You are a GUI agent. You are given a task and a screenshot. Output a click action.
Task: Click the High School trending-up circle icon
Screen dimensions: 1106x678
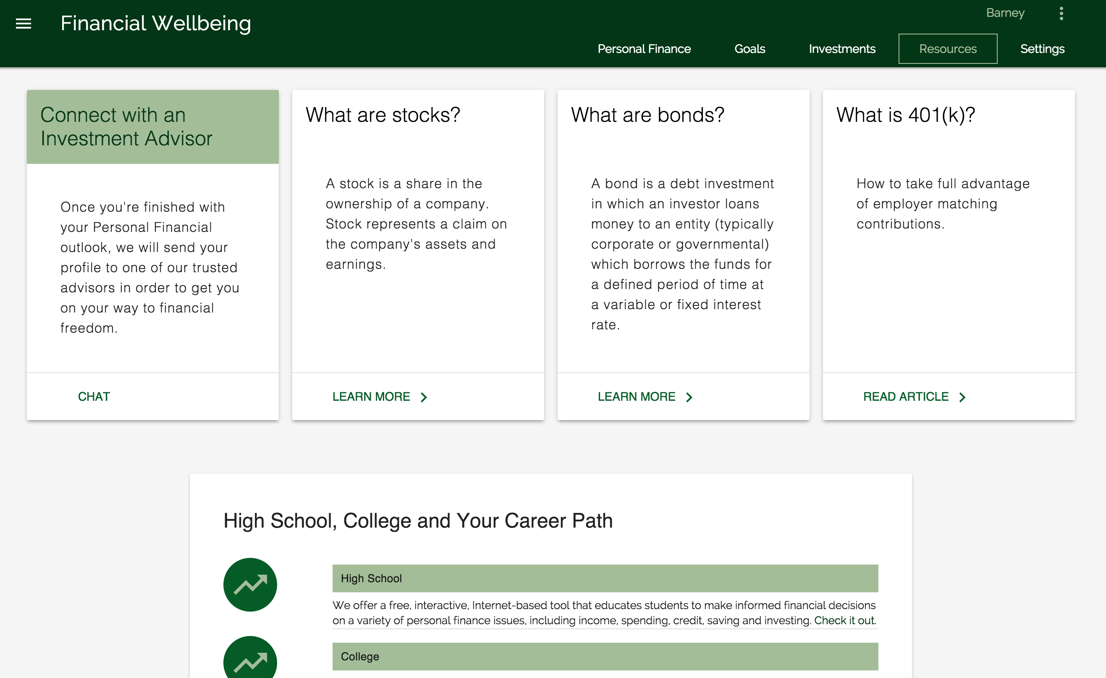pos(250,585)
